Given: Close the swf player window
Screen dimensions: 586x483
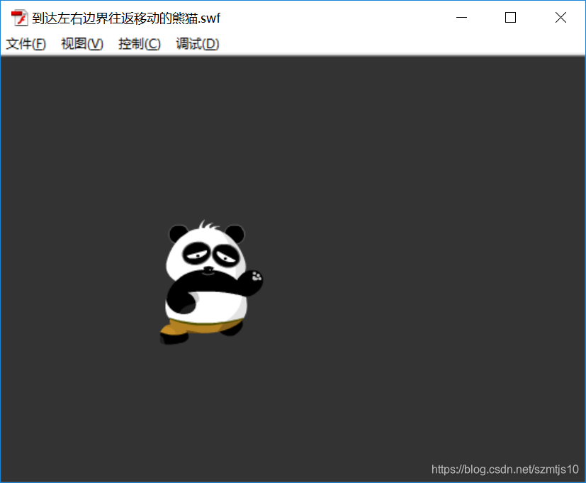Looking at the screenshot, I should (x=560, y=17).
